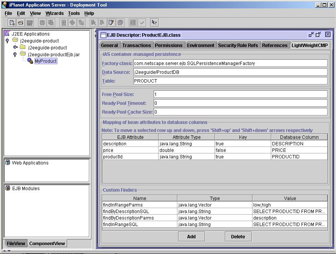Click the Factory class input field

(230, 63)
